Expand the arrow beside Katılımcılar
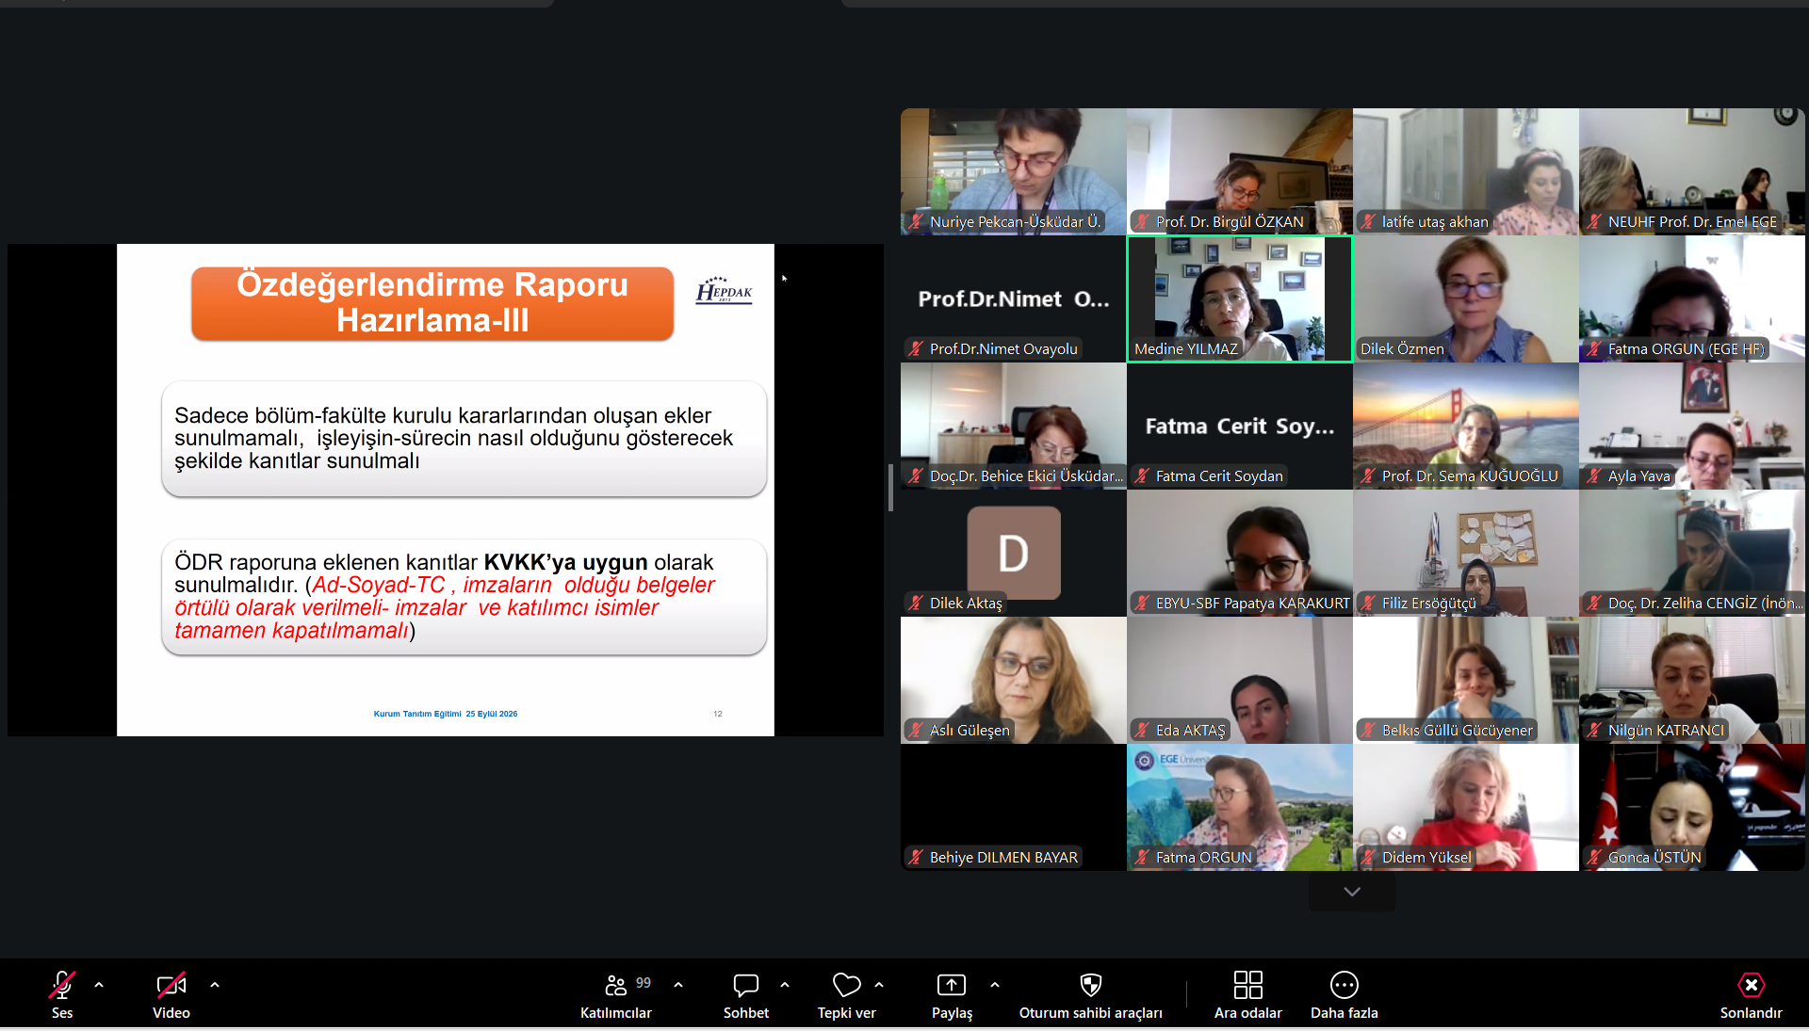Screen dimensions: 1809x1031 678,985
